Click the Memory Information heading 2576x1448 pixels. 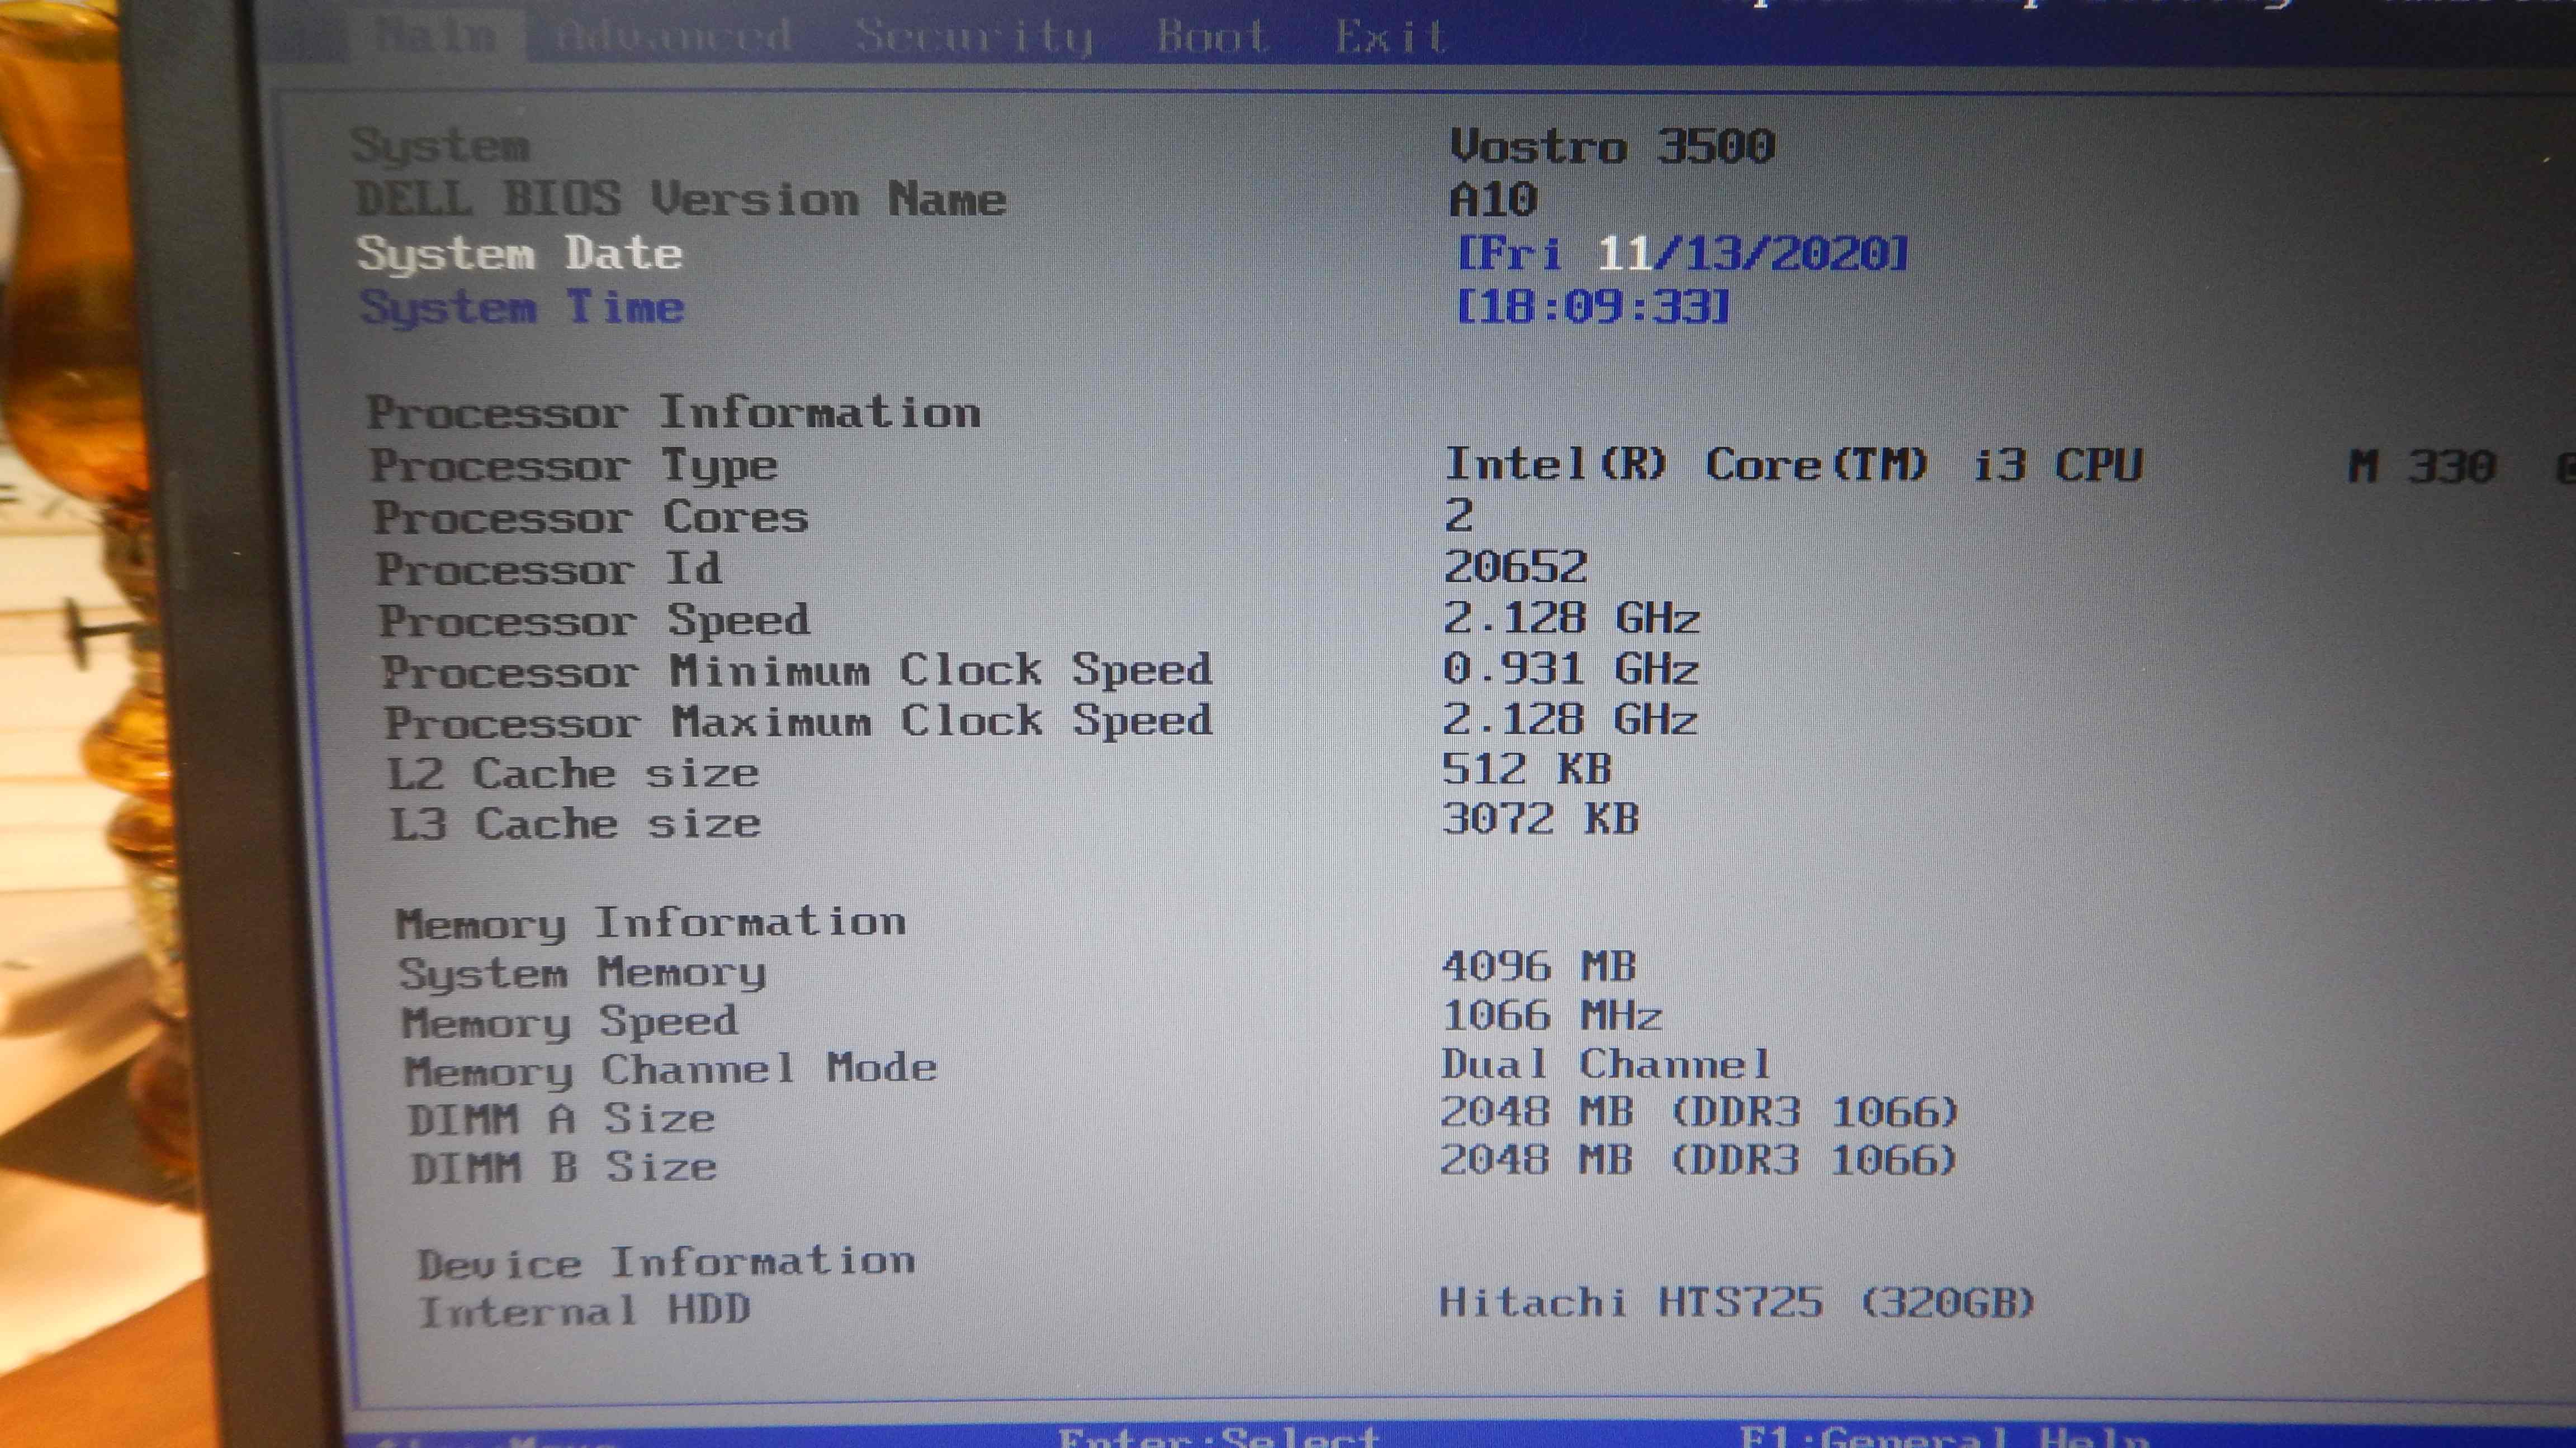pos(651,922)
